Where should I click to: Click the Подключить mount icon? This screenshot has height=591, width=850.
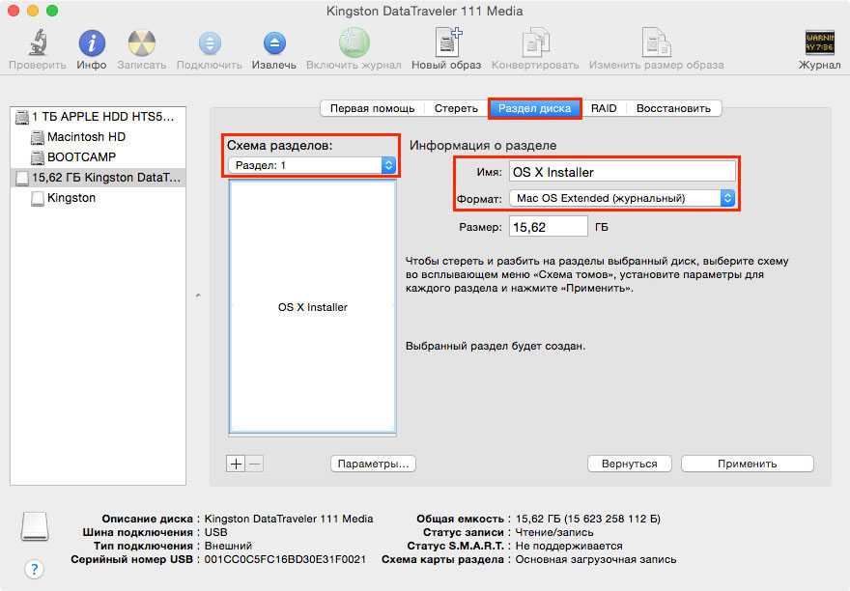click(210, 43)
